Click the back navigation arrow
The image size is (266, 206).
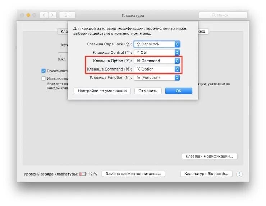(x=44, y=15)
